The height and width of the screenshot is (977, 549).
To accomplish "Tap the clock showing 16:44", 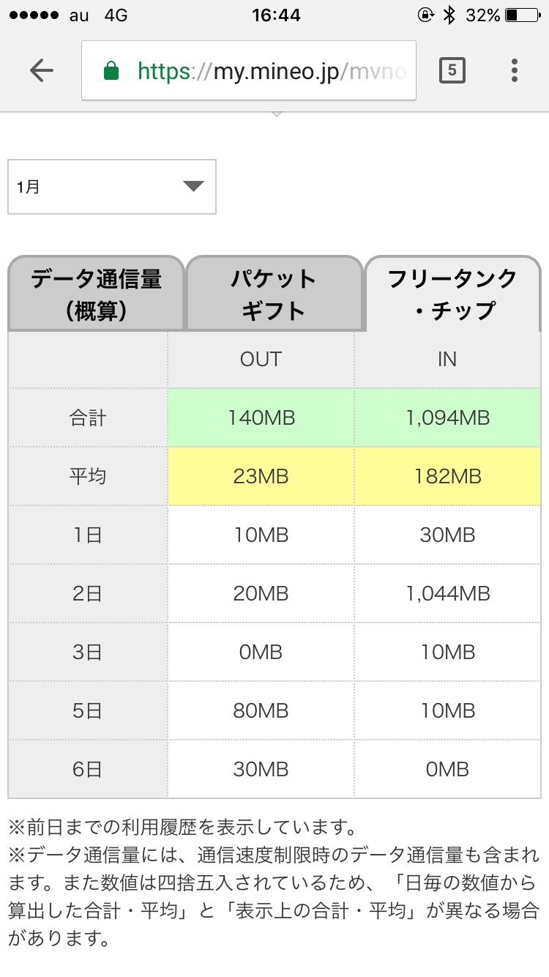I will point(276,15).
